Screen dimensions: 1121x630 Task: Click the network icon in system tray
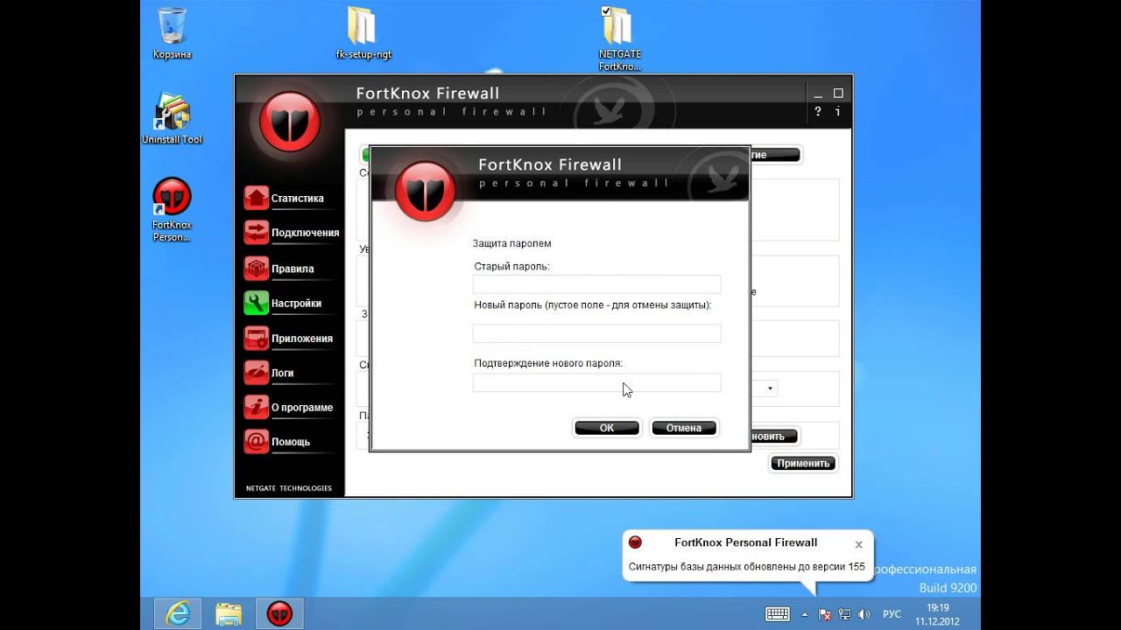tap(845, 614)
